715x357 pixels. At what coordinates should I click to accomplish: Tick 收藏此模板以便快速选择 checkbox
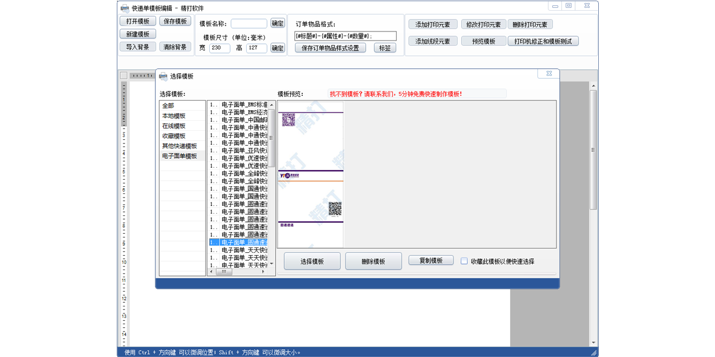(x=465, y=261)
